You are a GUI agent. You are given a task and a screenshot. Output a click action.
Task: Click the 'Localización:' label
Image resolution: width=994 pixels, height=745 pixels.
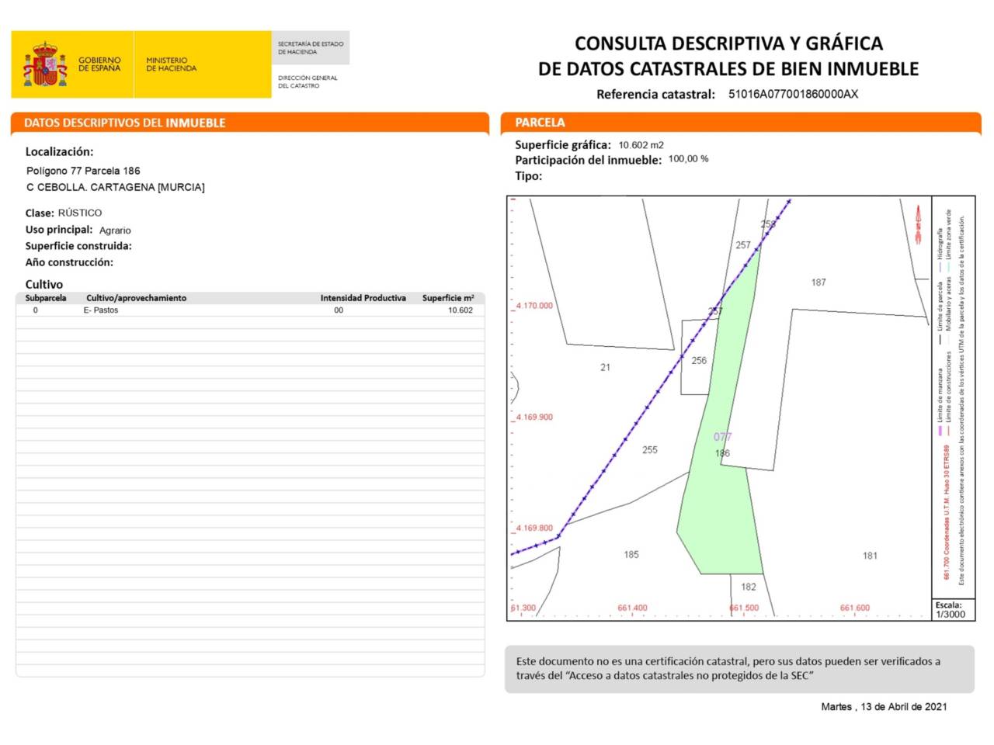point(59,151)
